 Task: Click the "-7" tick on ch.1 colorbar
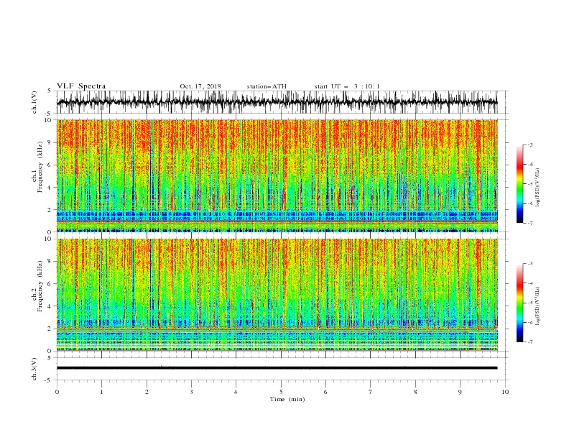[529, 224]
